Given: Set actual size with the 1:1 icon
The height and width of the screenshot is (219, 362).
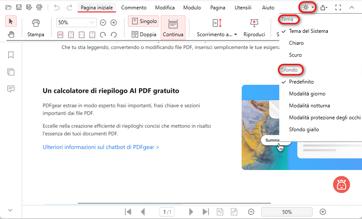Looking at the screenshot, I should (60, 35).
